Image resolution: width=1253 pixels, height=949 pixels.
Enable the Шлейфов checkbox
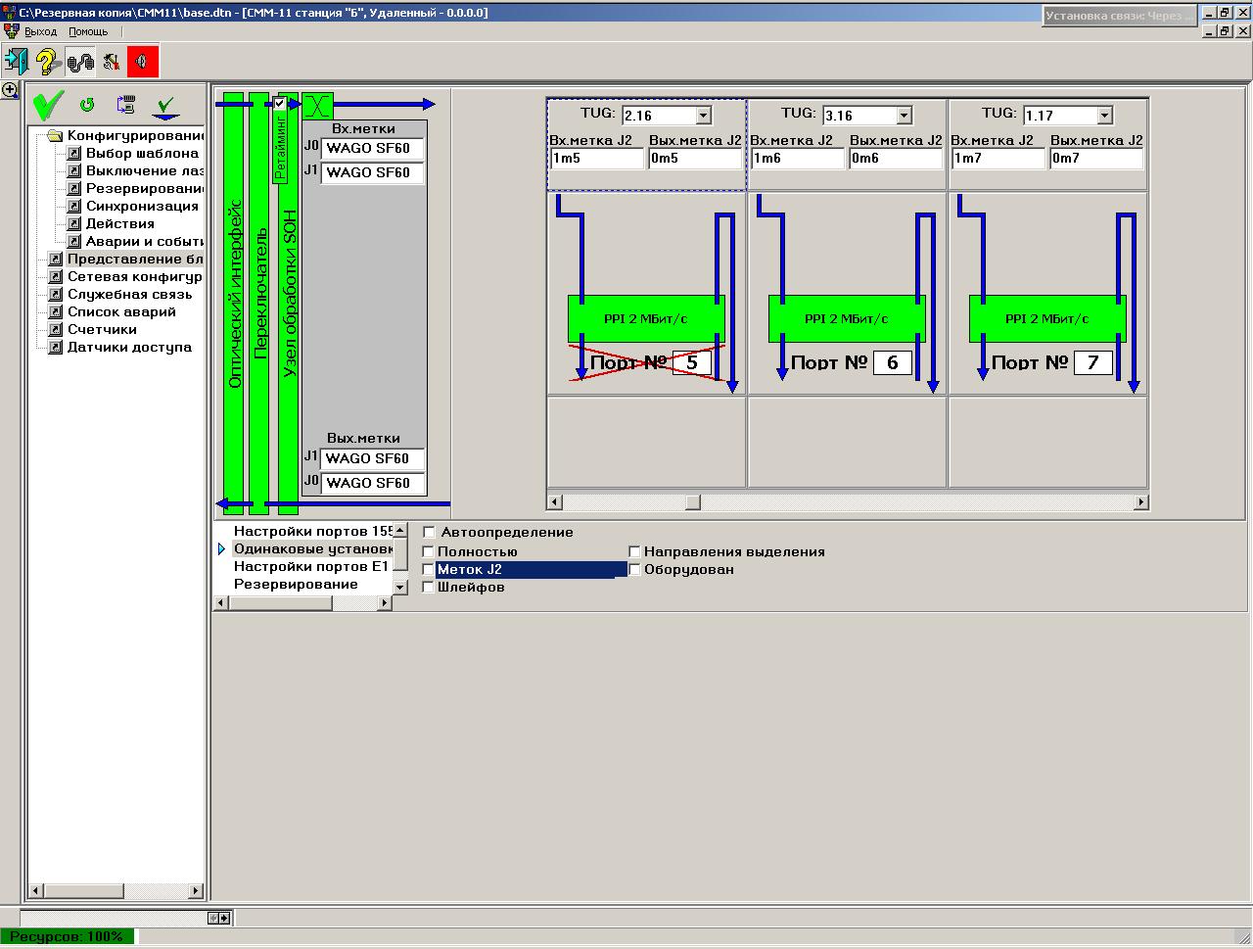(x=429, y=587)
